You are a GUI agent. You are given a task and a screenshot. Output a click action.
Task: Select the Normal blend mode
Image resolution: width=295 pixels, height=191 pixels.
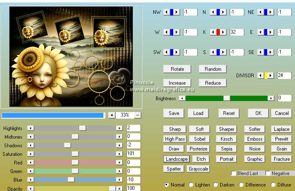tap(166, 184)
